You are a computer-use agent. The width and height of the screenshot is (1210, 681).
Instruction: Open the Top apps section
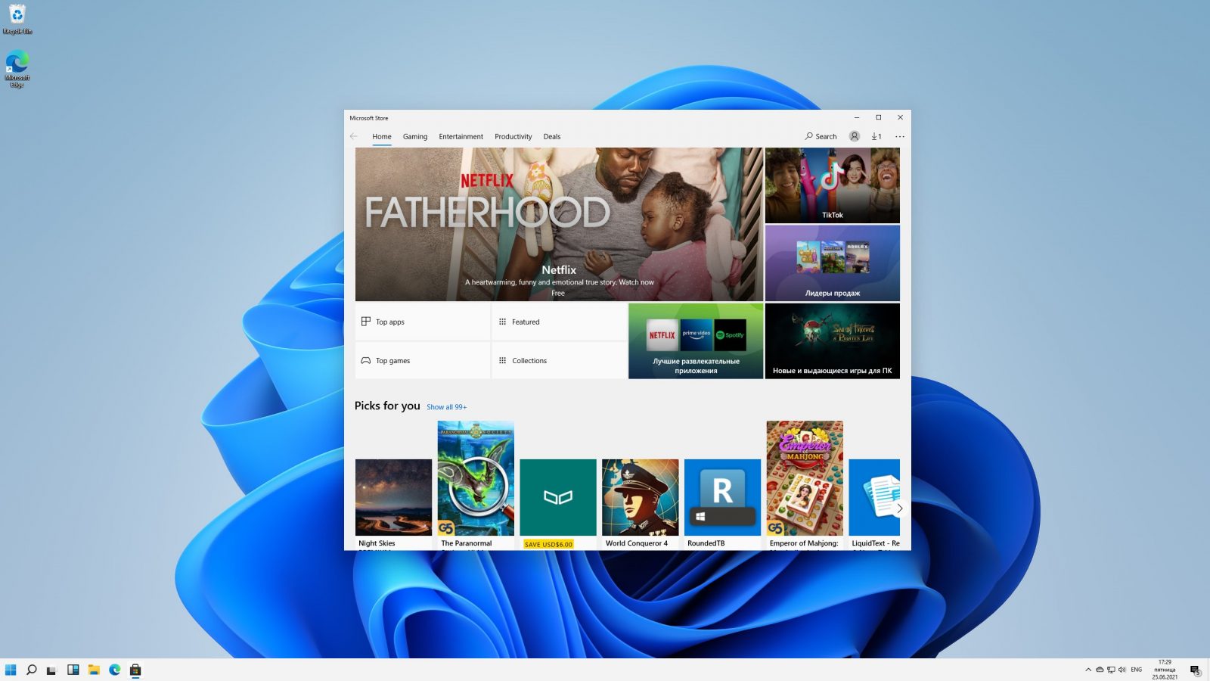click(x=423, y=322)
